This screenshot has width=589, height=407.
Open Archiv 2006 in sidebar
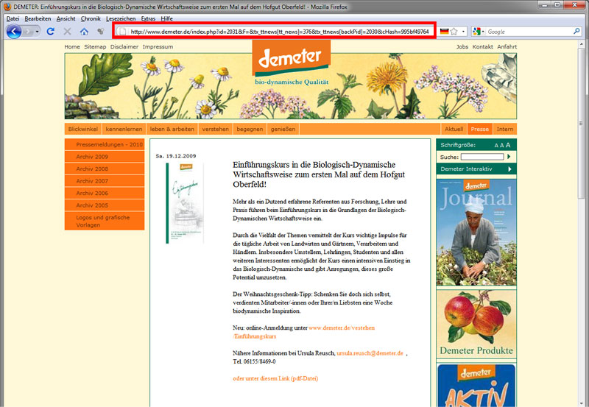coord(105,193)
